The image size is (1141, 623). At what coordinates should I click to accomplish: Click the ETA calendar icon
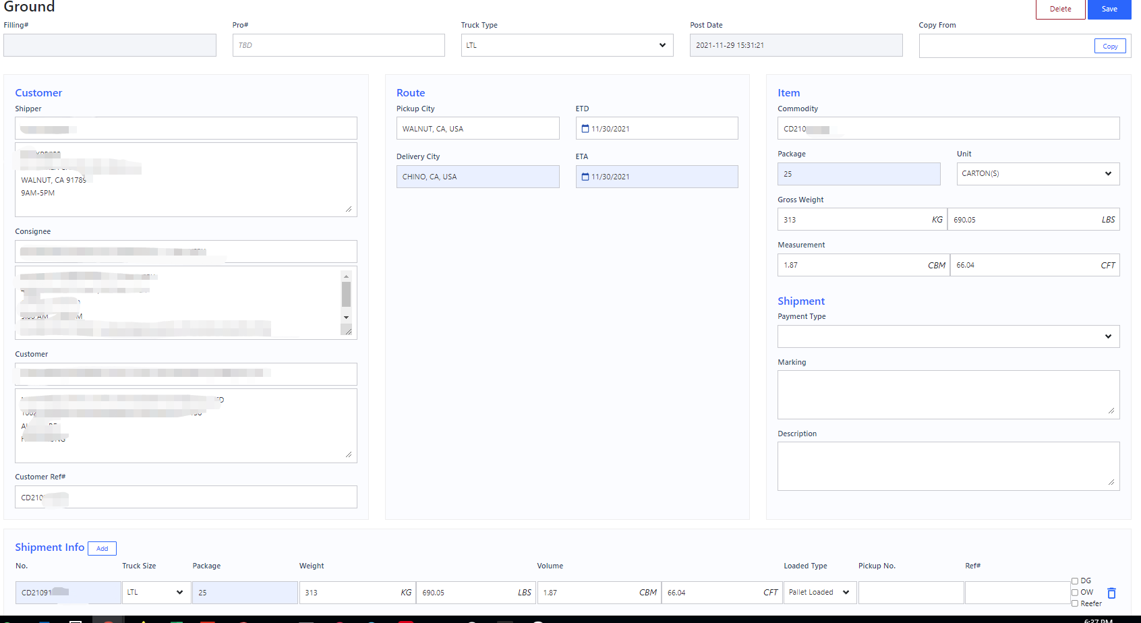[x=585, y=177]
